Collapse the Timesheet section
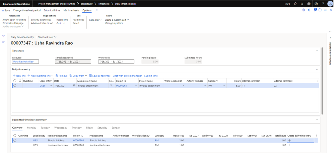Image resolution: width=335 pixels, height=153 pixels. tap(317, 51)
